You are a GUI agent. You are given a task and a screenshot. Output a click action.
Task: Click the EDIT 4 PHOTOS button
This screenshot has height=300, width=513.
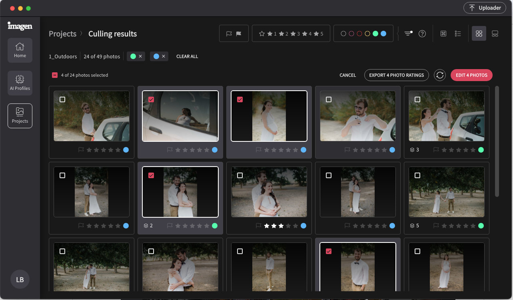471,75
